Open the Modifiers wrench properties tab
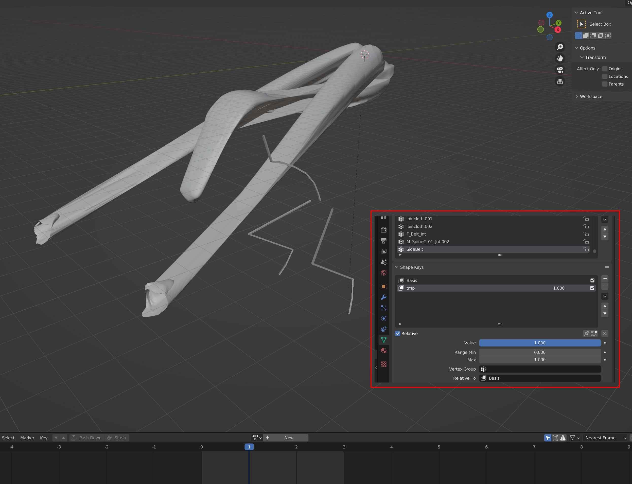Screen dimensions: 632x484 [x=384, y=297]
